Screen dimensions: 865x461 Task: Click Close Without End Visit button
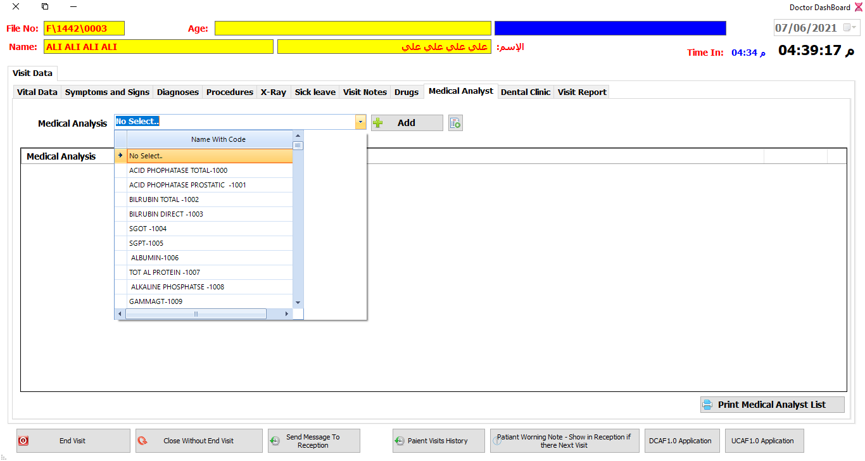(198, 441)
